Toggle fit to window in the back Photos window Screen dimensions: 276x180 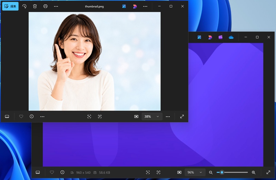pyautogui.click(x=179, y=172)
